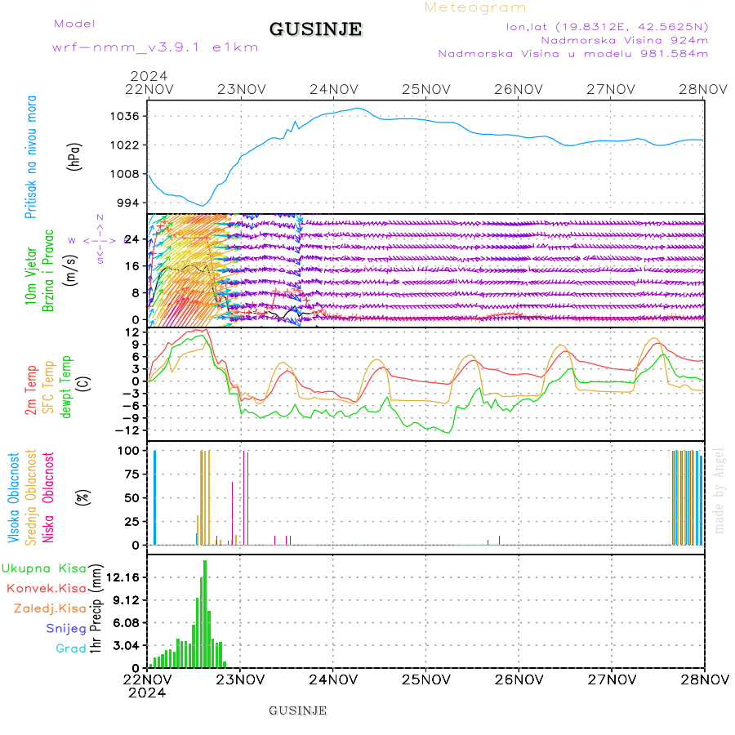Click the "6.08" precipitation axis value
This screenshot has width=735, height=735.
click(127, 623)
